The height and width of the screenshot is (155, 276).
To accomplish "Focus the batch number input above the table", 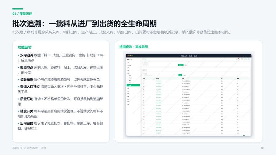I will (160, 75).
